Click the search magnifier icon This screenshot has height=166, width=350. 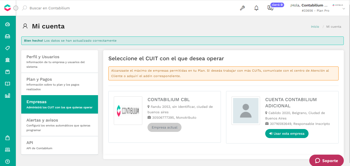pyautogui.click(x=24, y=8)
